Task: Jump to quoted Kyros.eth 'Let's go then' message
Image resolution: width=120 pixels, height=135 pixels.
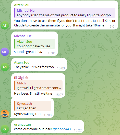Action: 33,106
